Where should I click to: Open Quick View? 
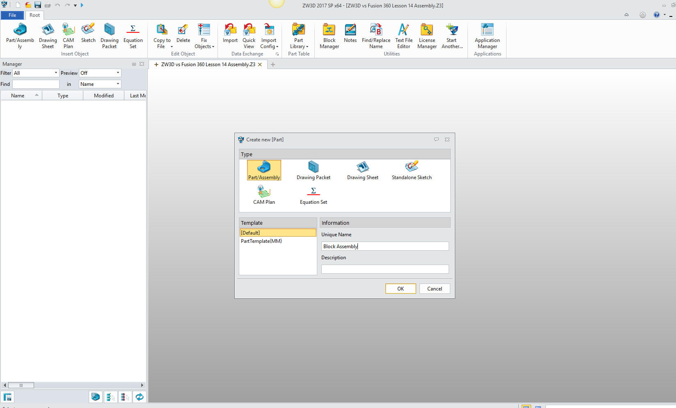pos(249,36)
